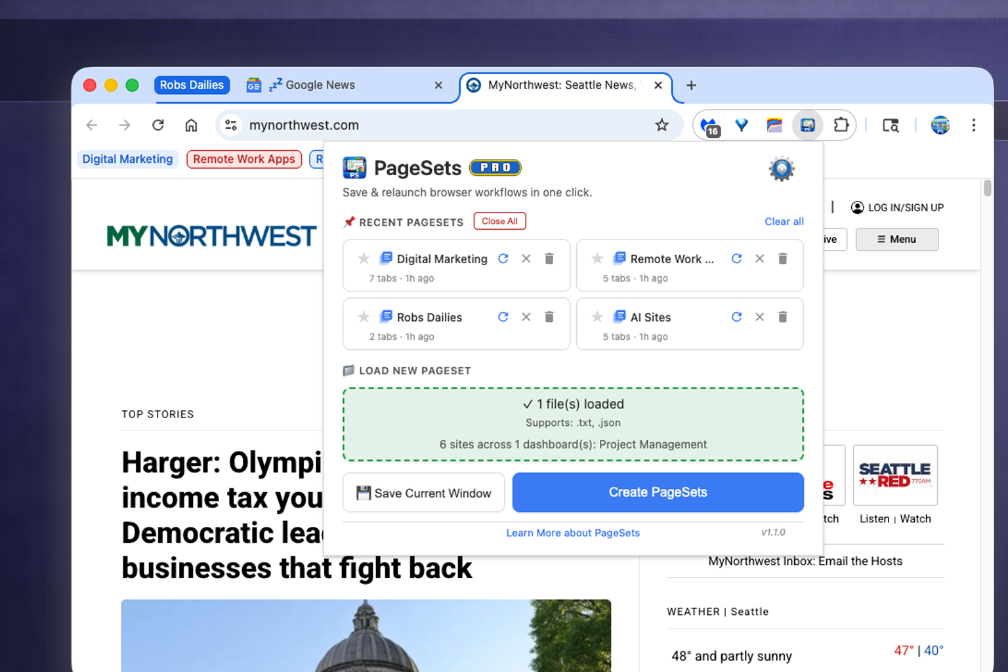Collapse the Robs Dailies tab group
The height and width of the screenshot is (672, 1008).
[x=192, y=85]
